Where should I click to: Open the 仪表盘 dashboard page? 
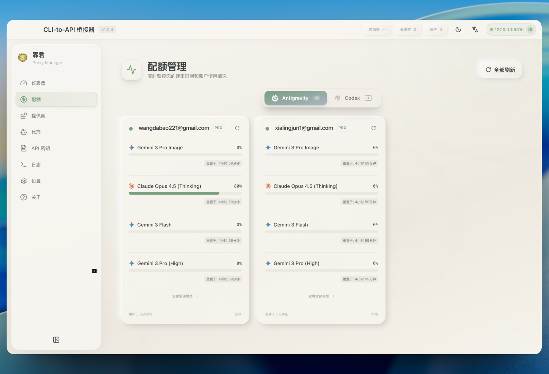coord(38,83)
